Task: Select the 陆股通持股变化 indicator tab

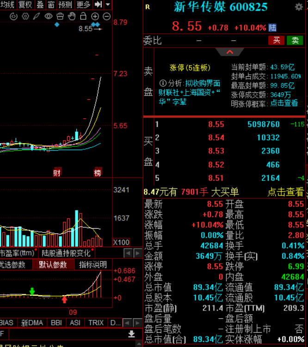Action: click(x=67, y=253)
